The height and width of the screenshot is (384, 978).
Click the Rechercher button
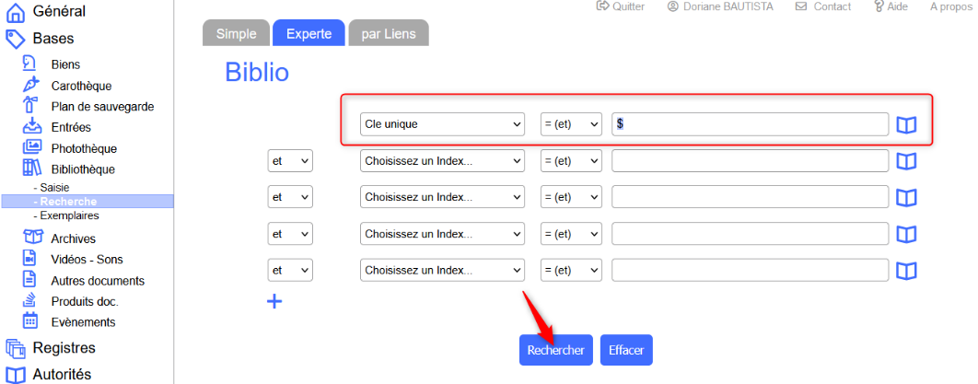click(x=555, y=350)
